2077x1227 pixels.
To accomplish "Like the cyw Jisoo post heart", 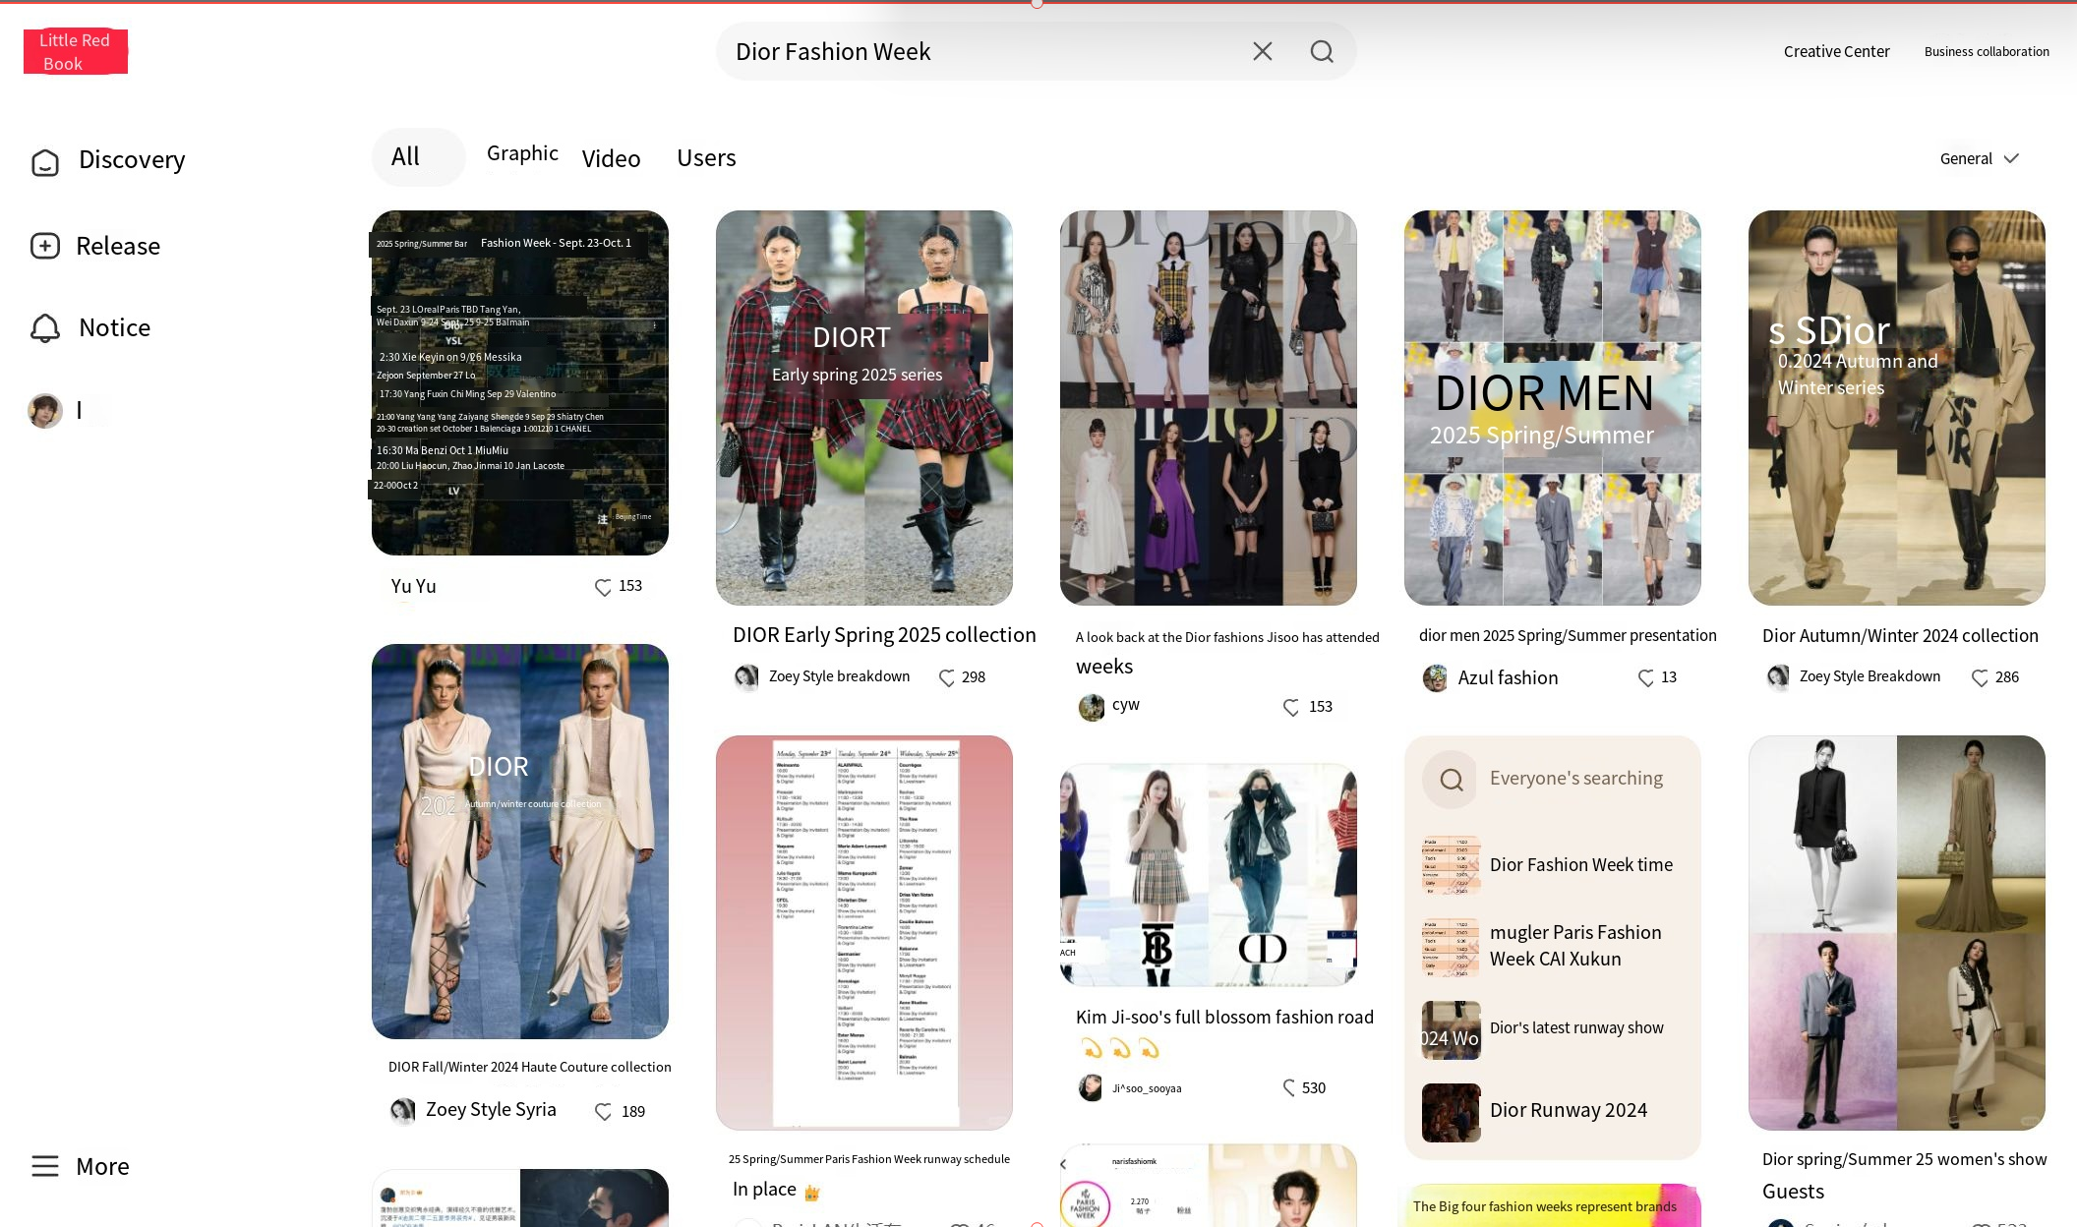I will click(x=1291, y=707).
